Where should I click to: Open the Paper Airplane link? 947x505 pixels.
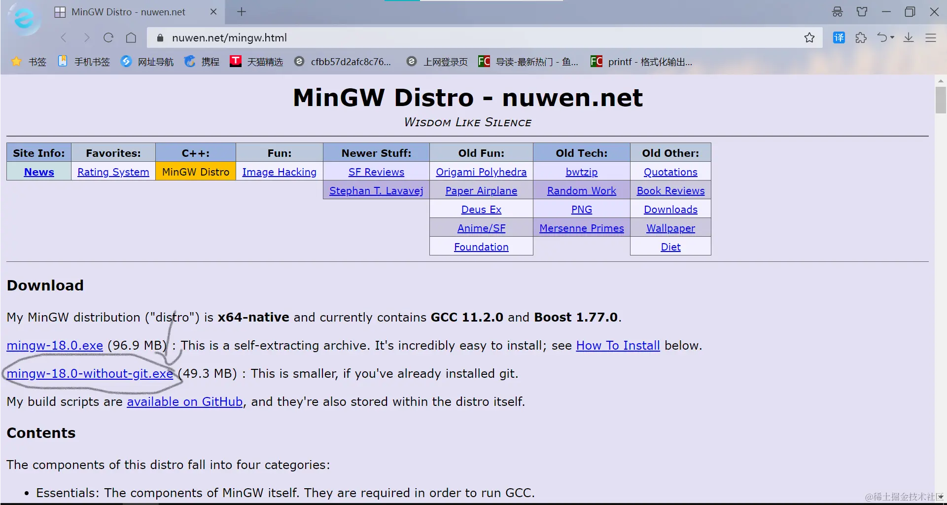[481, 191]
